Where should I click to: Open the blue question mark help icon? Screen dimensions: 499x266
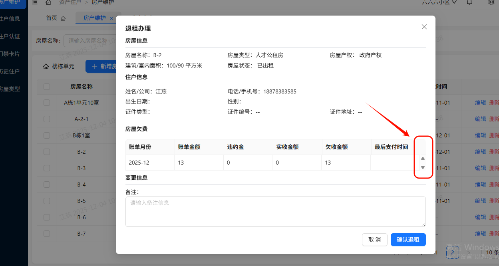pos(452,252)
